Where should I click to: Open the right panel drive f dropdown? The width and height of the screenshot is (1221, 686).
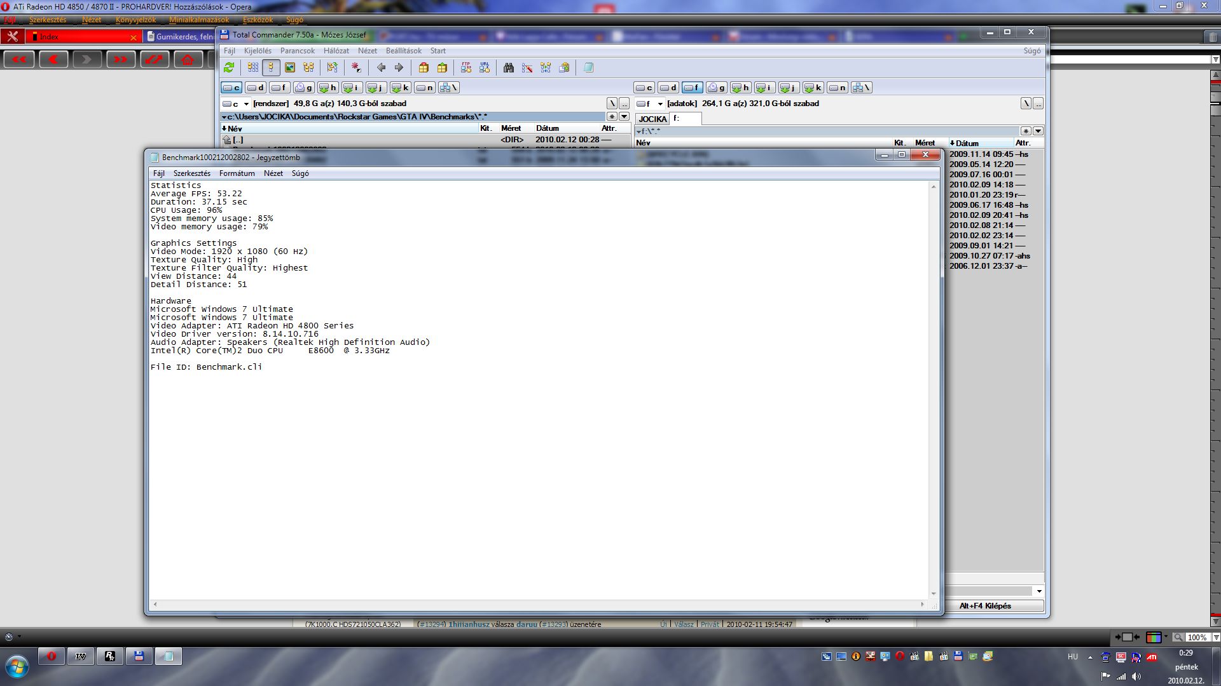[x=660, y=104]
